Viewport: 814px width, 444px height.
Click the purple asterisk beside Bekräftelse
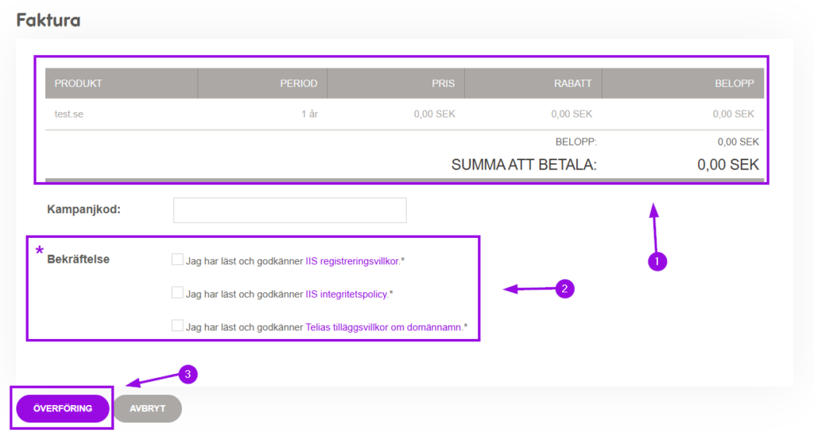click(39, 252)
